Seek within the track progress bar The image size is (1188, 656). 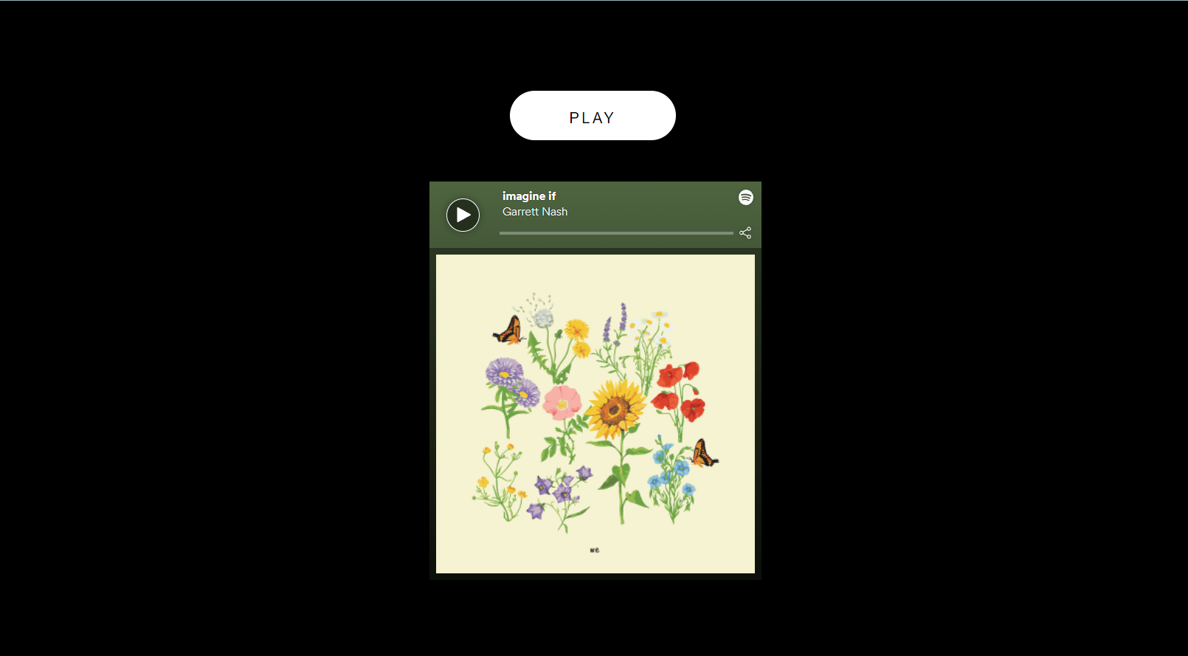[x=616, y=233]
